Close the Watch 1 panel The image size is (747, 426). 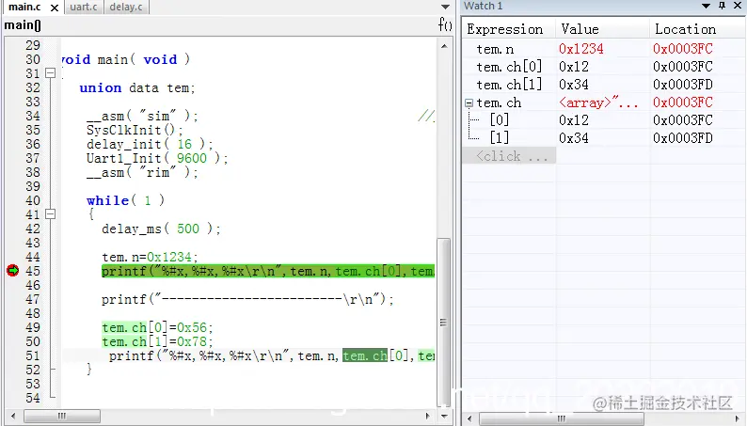[x=738, y=6]
